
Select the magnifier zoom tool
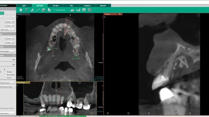pos(26,10)
